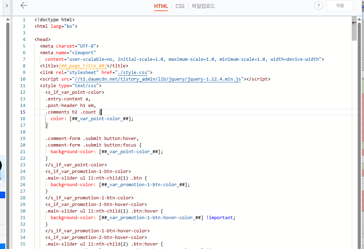This screenshot has height=249, width=364.
Task: Click the content="user-scalable=no..." line
Action: 185,59
